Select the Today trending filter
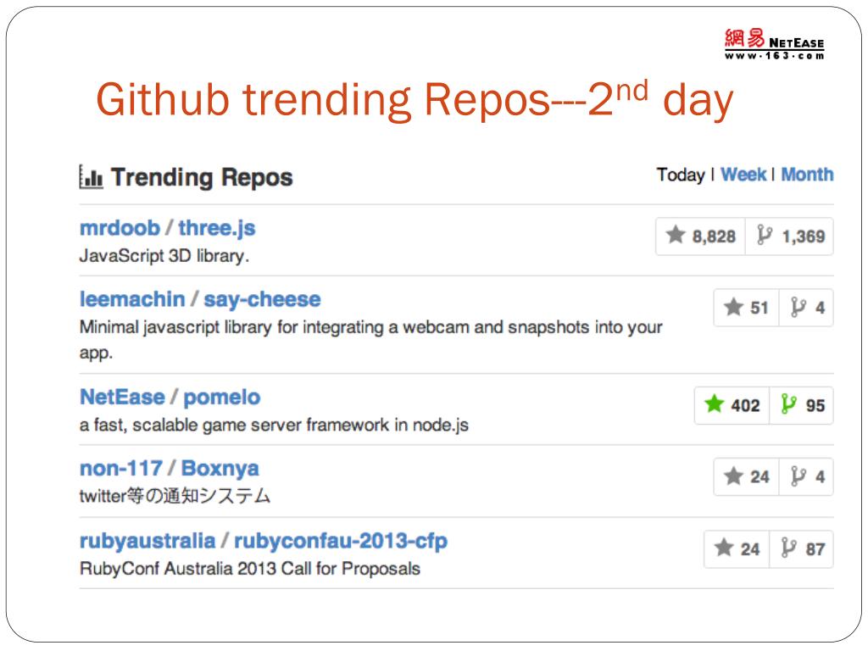 (681, 175)
